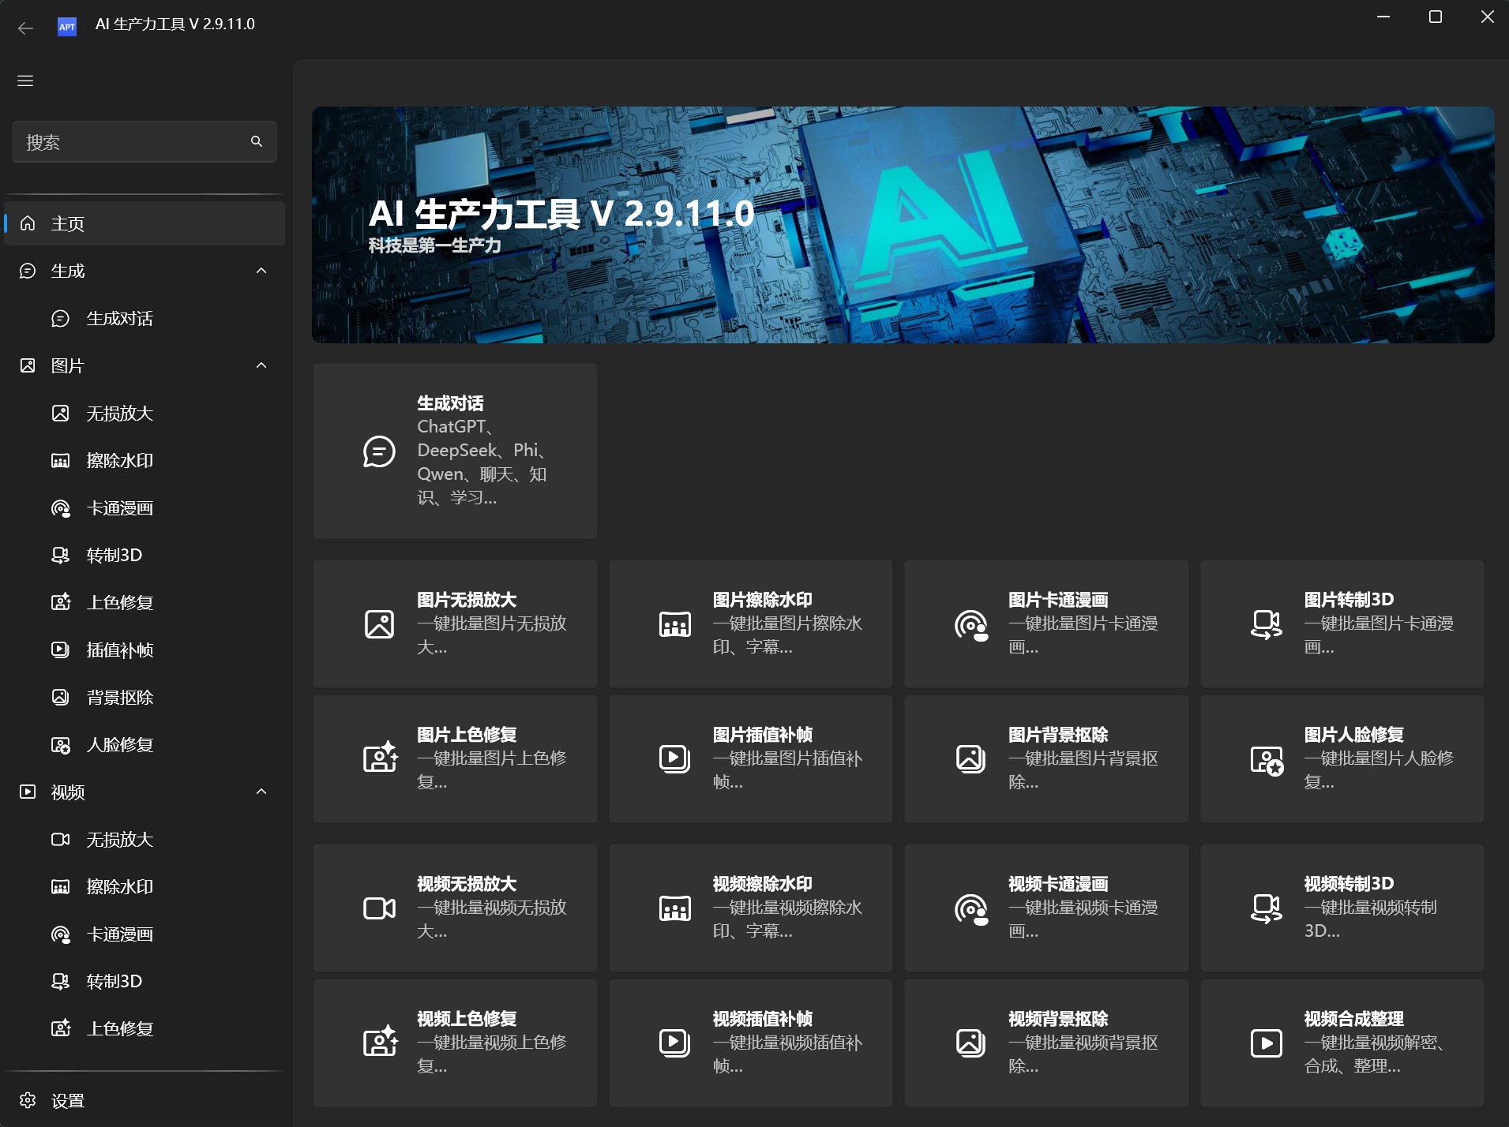Open the 视频插值补帧 card
Screen dimensions: 1509x1127
click(x=751, y=1043)
